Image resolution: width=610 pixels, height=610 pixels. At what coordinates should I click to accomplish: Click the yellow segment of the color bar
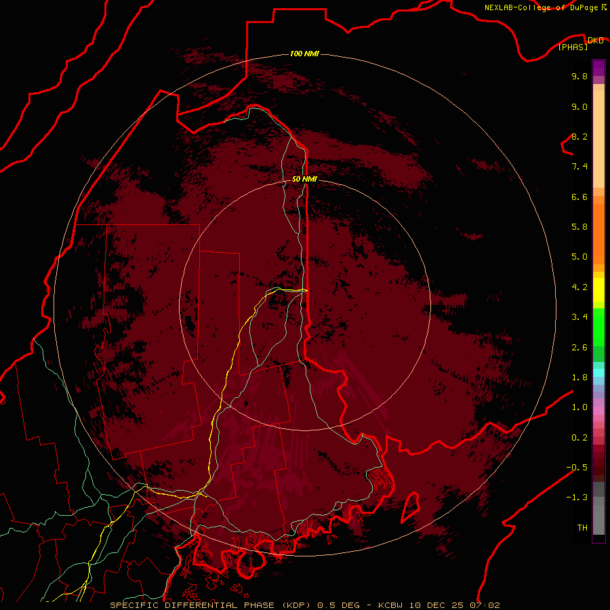pos(598,290)
